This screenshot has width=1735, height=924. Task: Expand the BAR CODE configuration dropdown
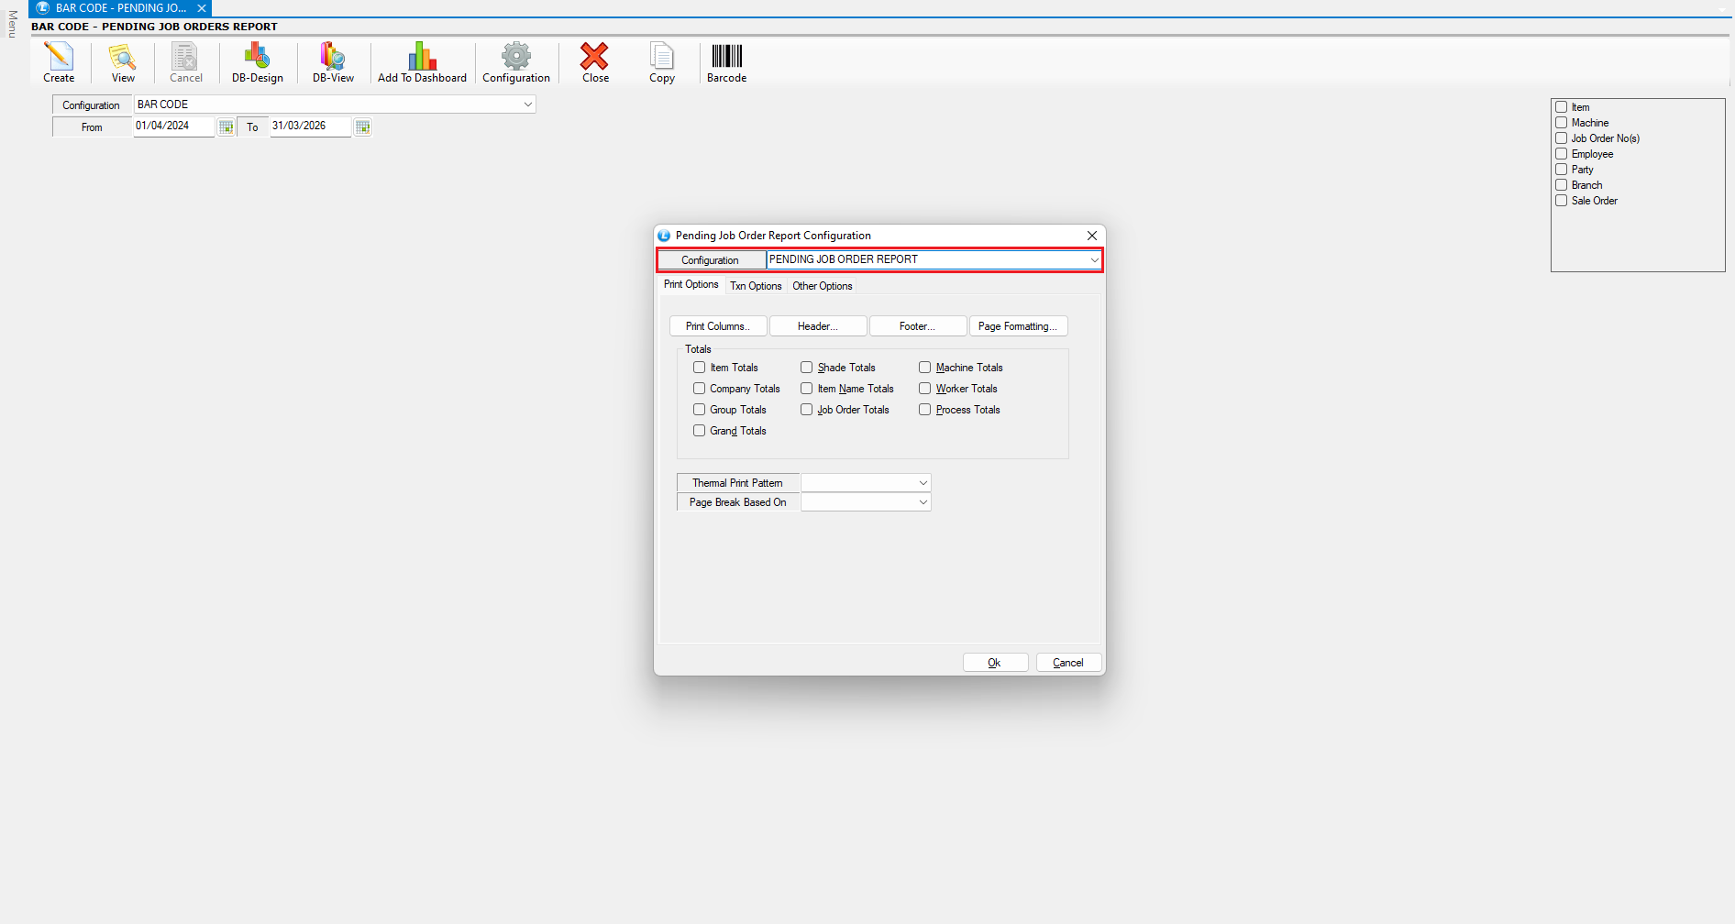pyautogui.click(x=527, y=104)
